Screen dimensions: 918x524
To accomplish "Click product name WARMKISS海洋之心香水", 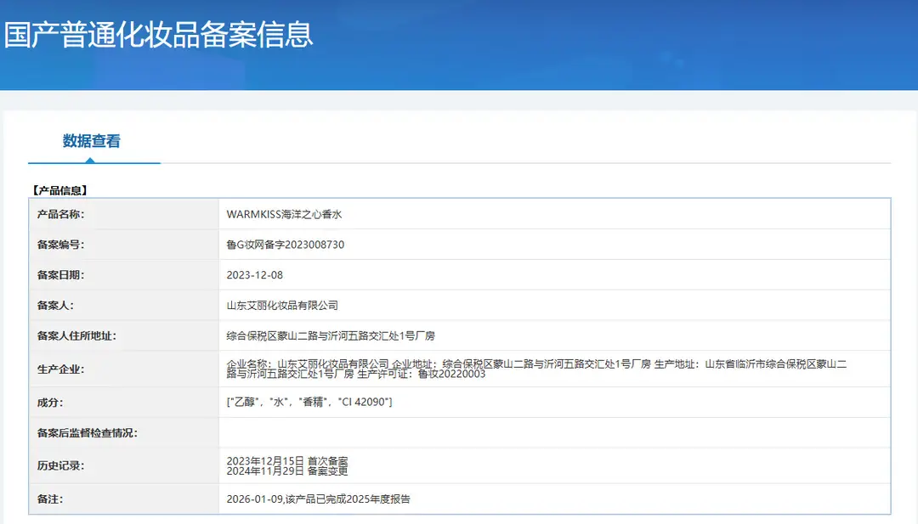I will [x=284, y=214].
